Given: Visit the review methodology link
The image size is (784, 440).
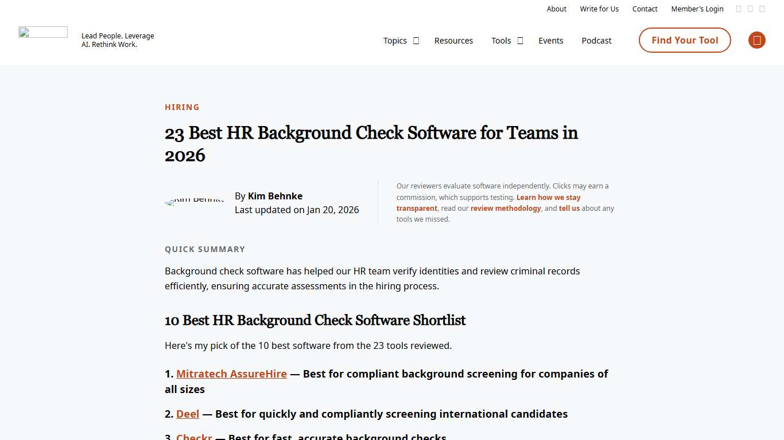Looking at the screenshot, I should coord(506,208).
